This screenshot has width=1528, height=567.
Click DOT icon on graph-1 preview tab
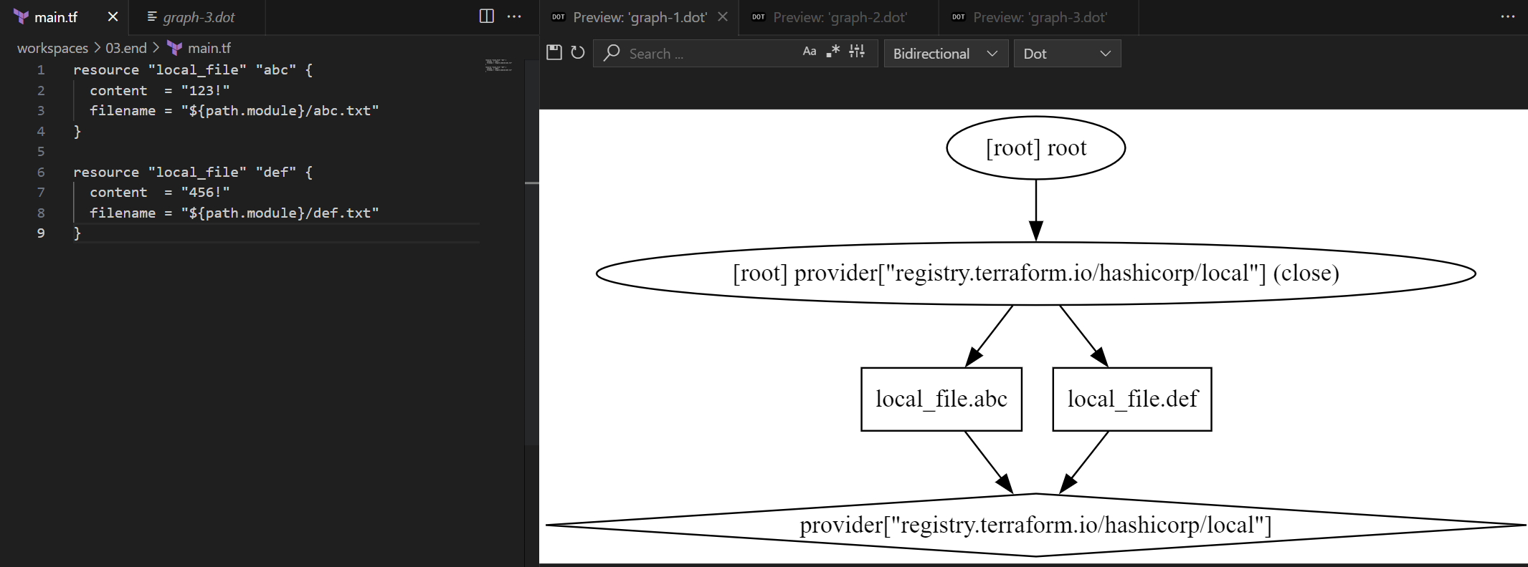click(559, 17)
